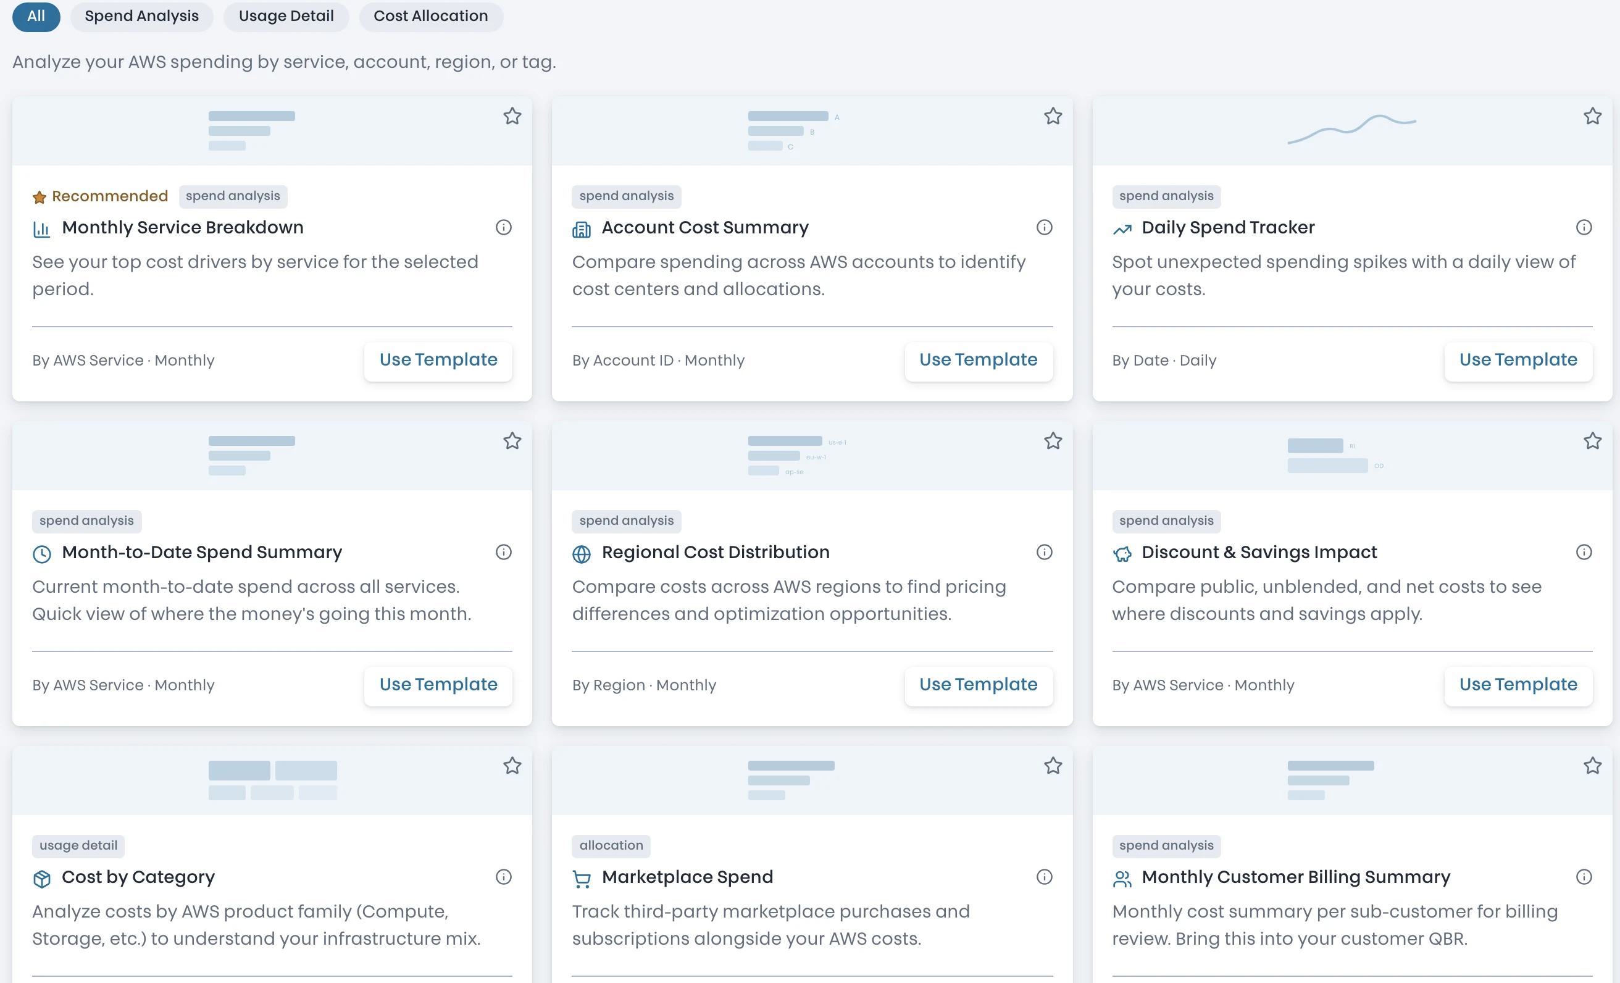Show info for Cost by Category

pyautogui.click(x=504, y=877)
